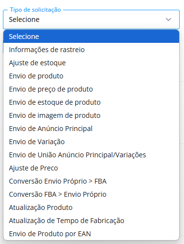Choose Informações de rastreio option
This screenshot has height=244, width=184.
[x=91, y=50]
